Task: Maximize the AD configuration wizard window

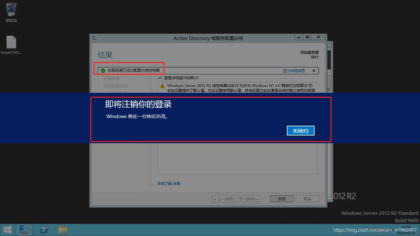Action: click(x=307, y=37)
